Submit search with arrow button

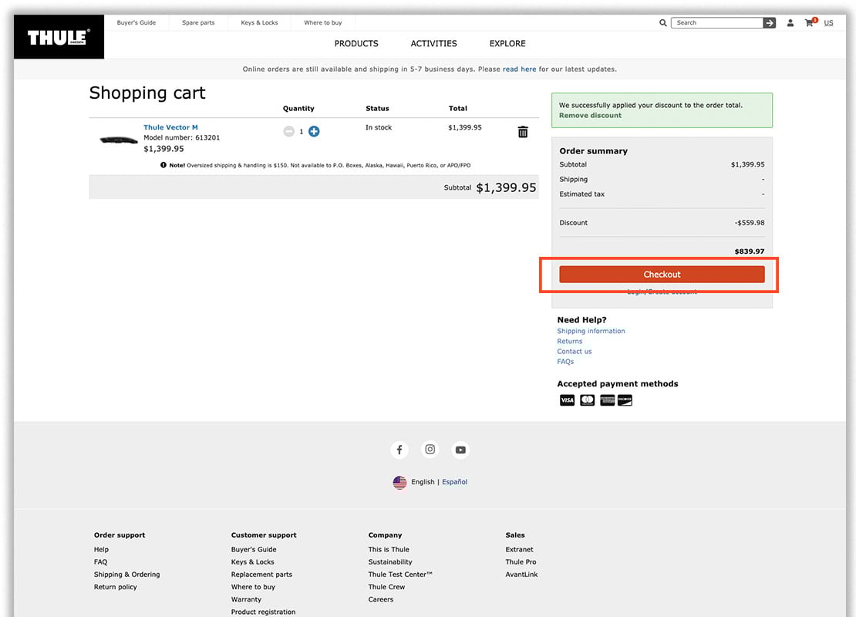click(x=770, y=23)
